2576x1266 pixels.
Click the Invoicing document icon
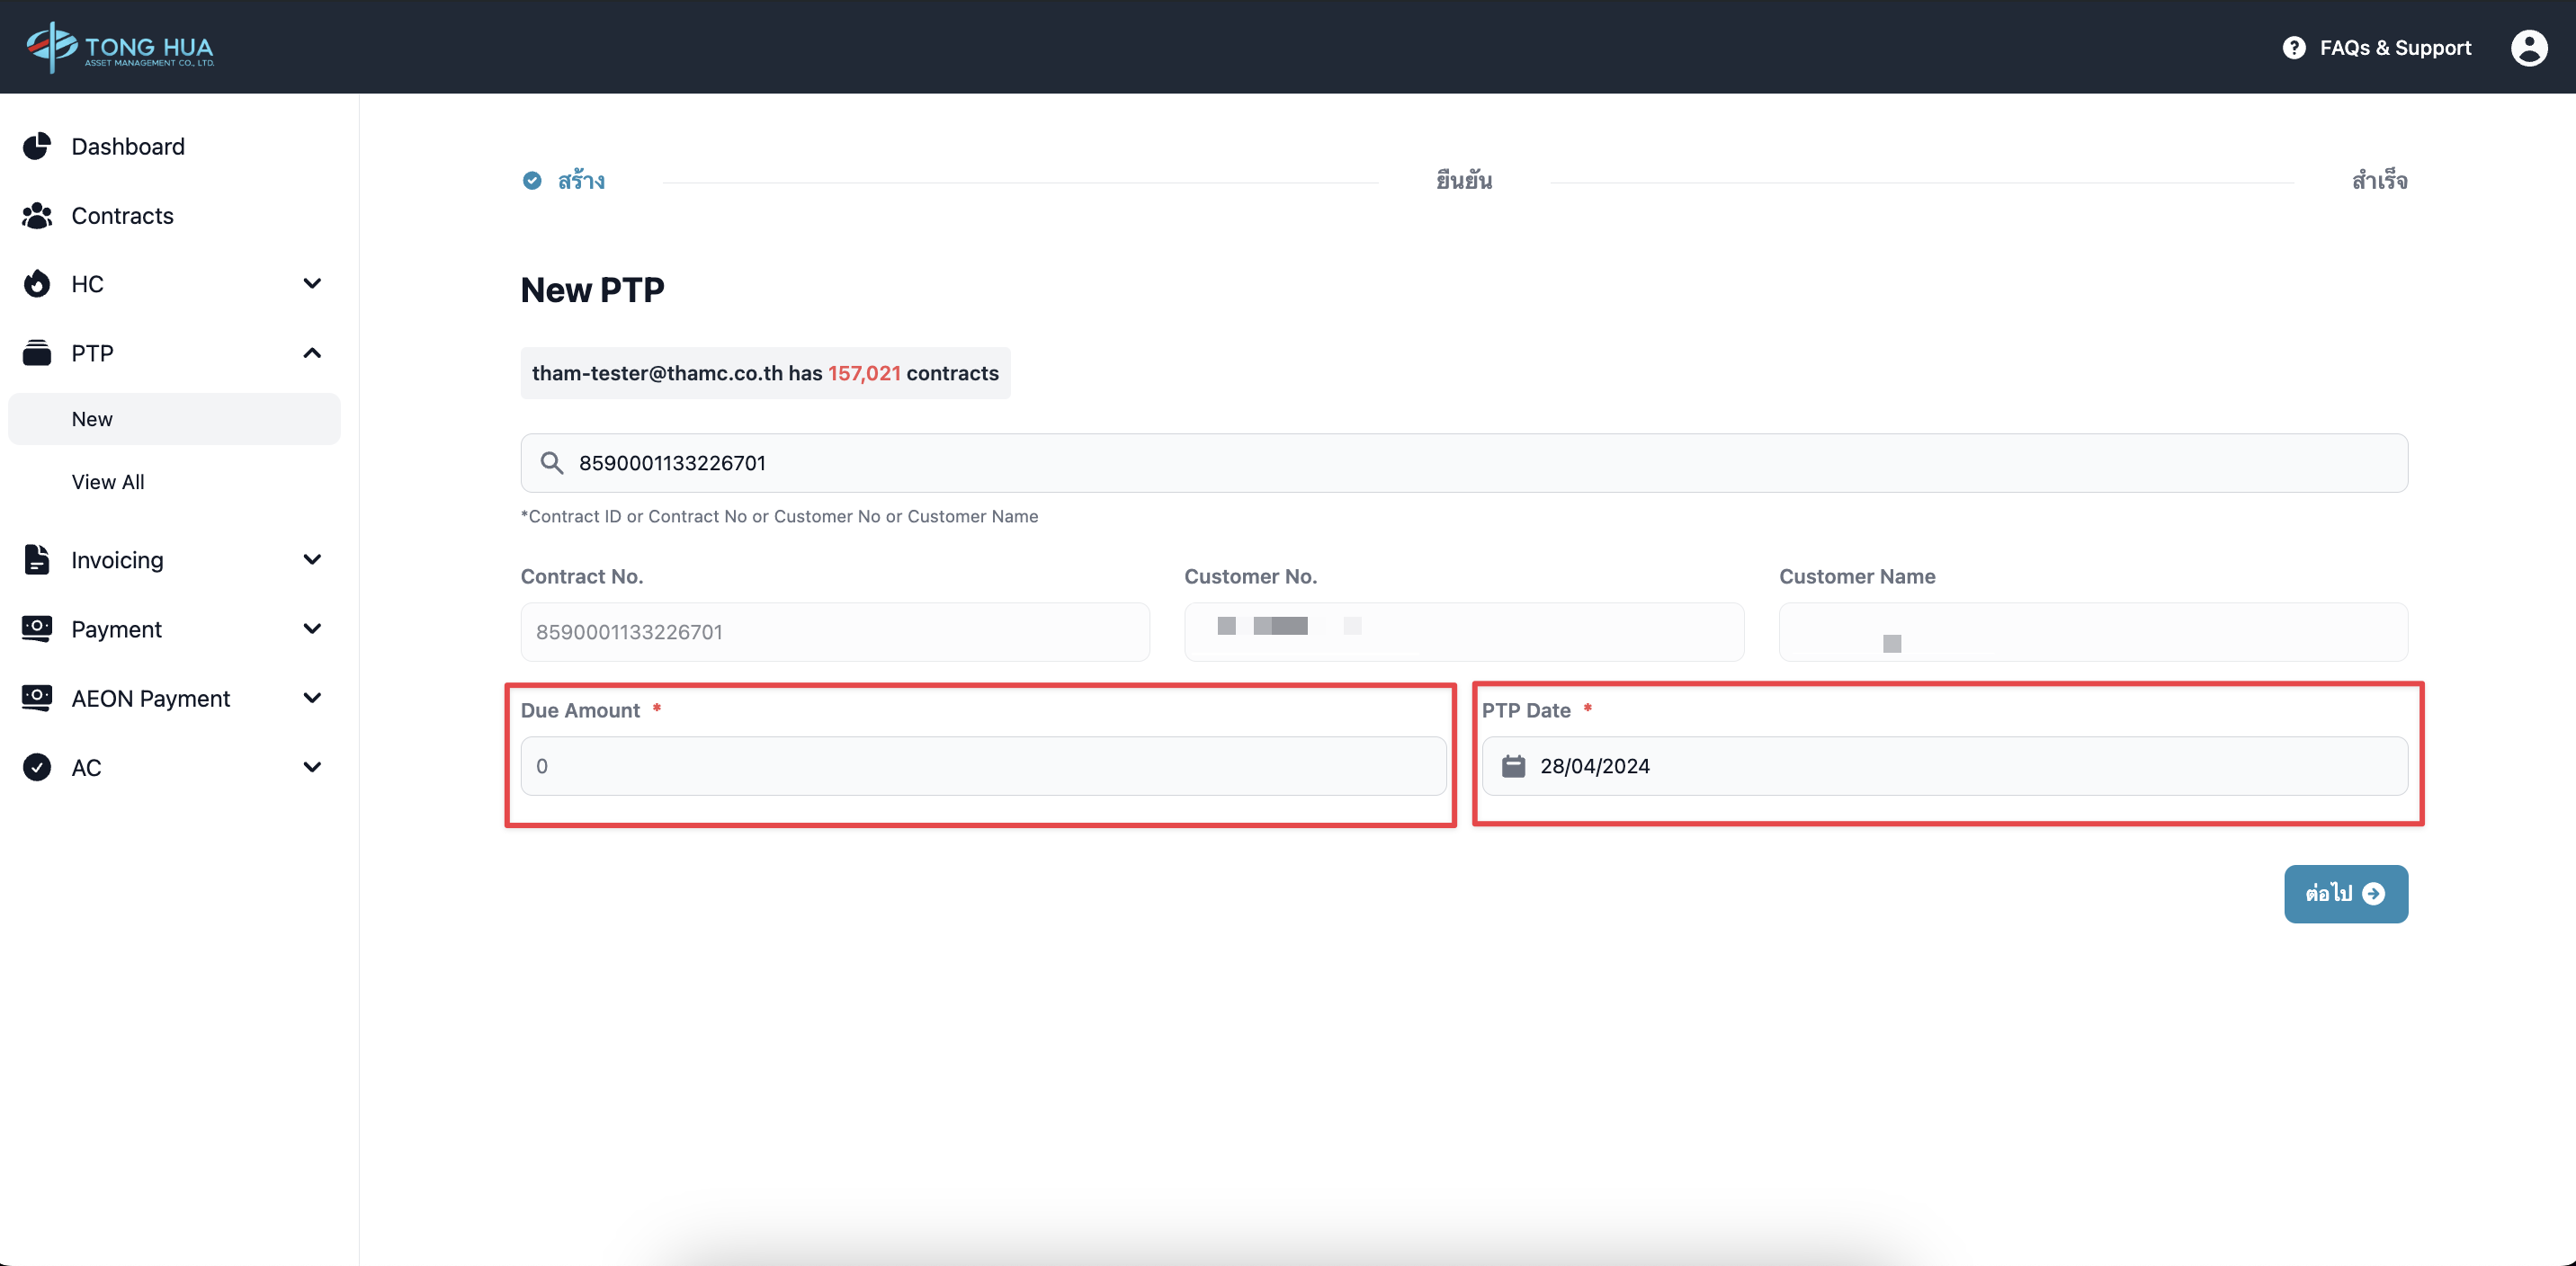pos(37,559)
